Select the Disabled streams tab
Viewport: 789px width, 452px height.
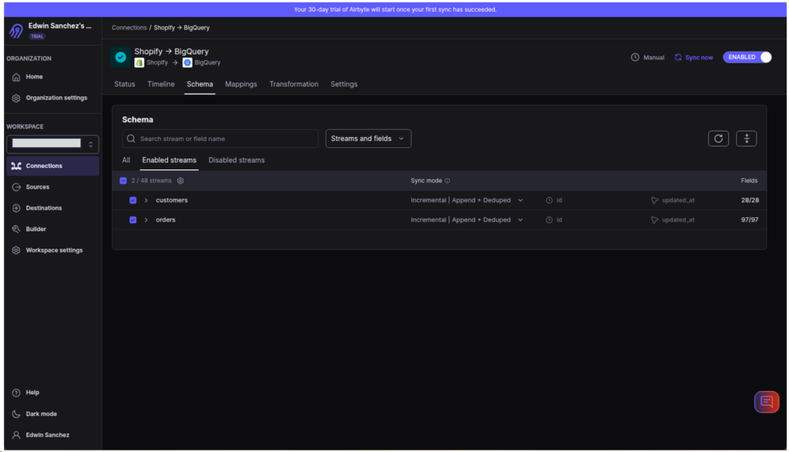pyautogui.click(x=237, y=160)
